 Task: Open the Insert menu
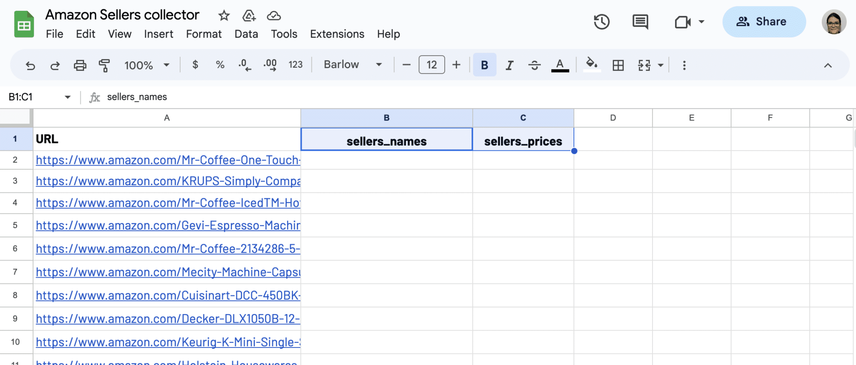(159, 34)
